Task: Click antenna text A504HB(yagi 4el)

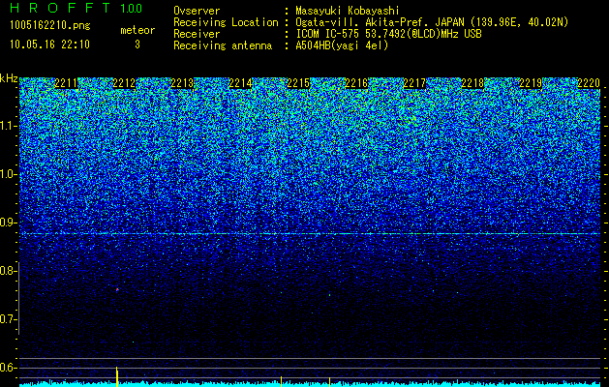Action: [342, 45]
